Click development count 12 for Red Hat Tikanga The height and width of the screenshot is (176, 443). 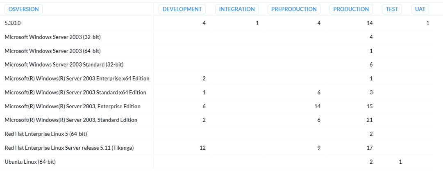[x=202, y=148]
